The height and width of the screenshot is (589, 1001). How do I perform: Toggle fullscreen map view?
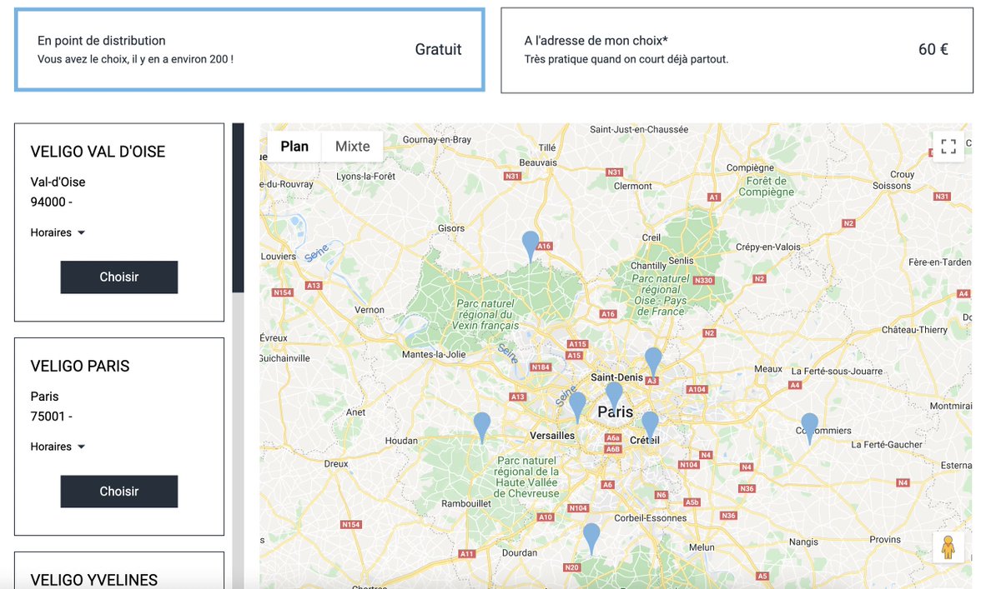[x=948, y=147]
